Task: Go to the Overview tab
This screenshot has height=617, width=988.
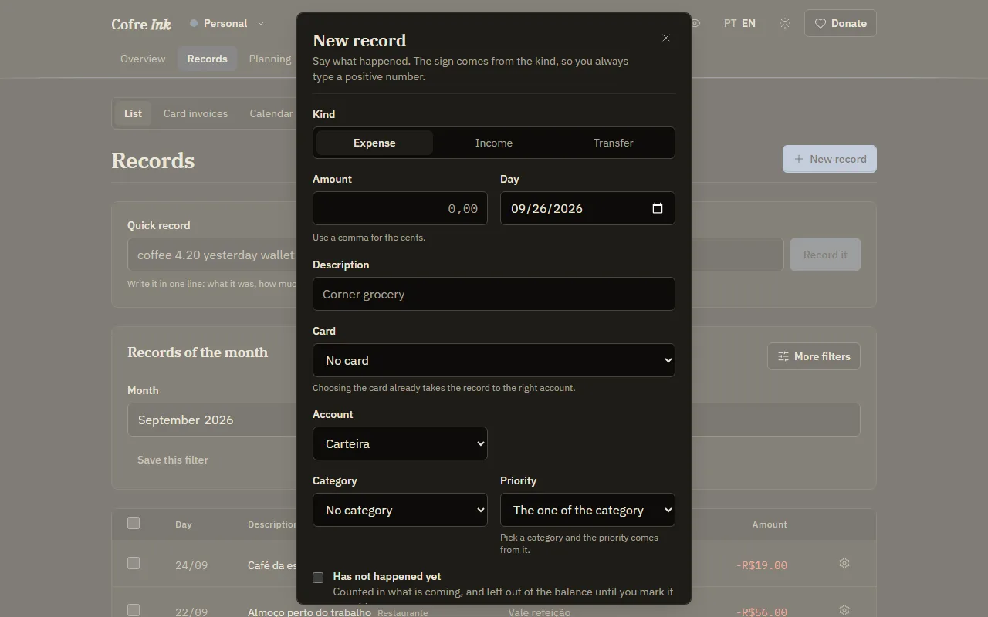Action: (x=143, y=59)
